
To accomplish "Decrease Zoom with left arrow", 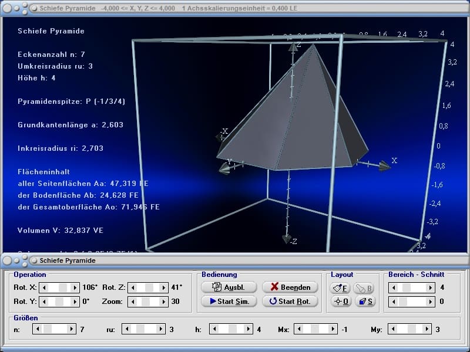I will (x=133, y=302).
